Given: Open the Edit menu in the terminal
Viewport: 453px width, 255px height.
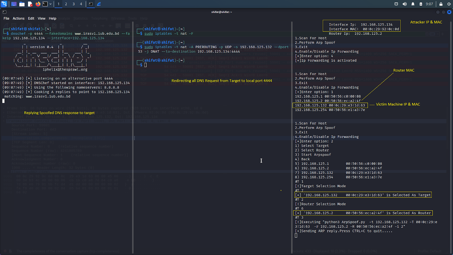Looking at the screenshot, I should point(31,18).
